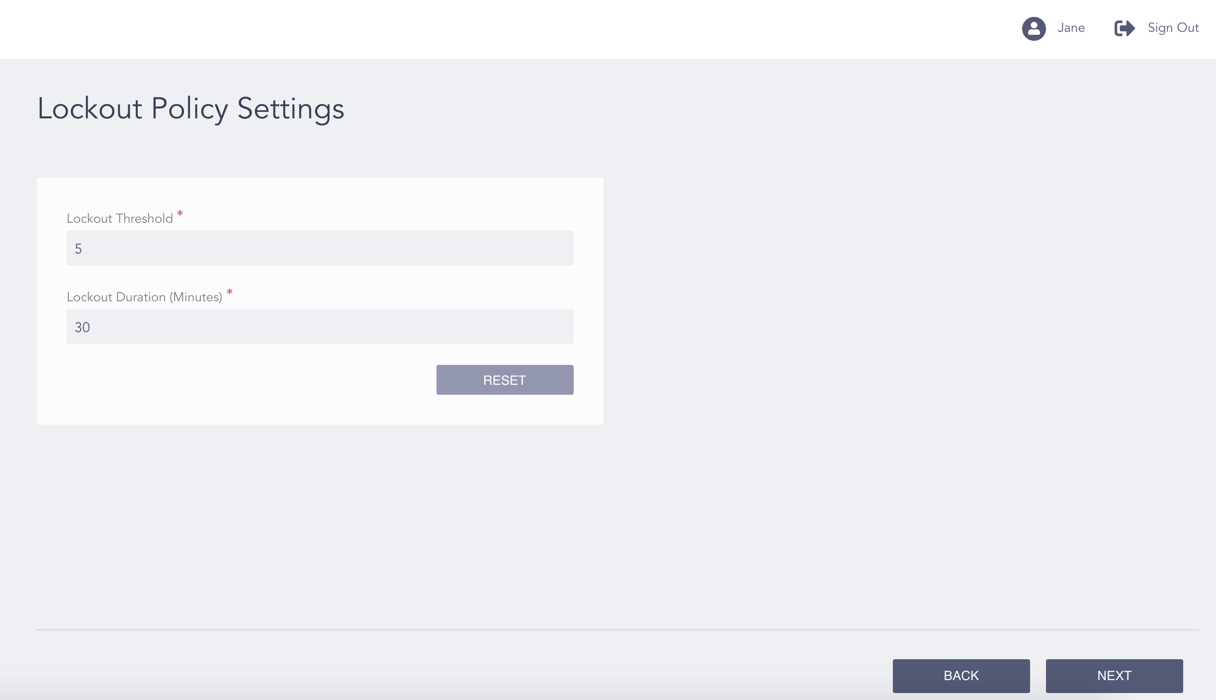The height and width of the screenshot is (700, 1216).
Task: Click the Lockout Duration input showing 30
Action: click(x=320, y=327)
